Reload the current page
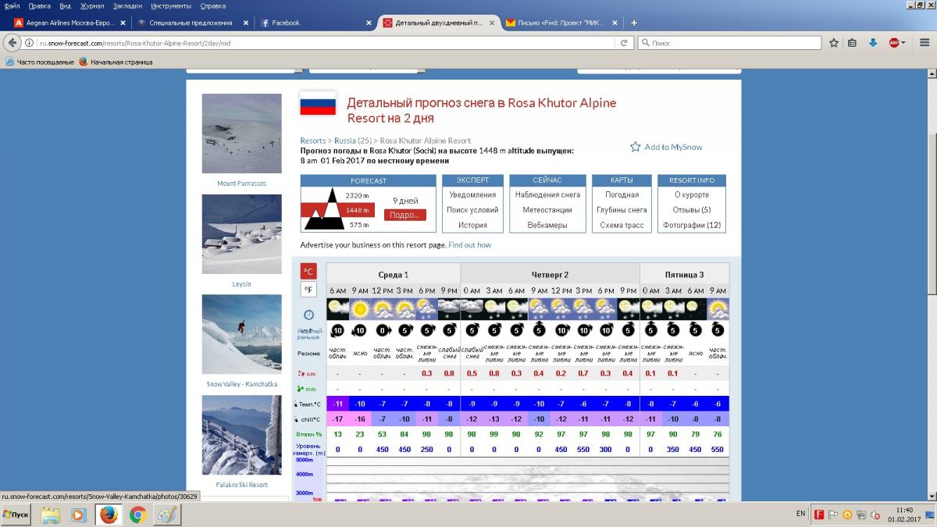 pyautogui.click(x=625, y=44)
